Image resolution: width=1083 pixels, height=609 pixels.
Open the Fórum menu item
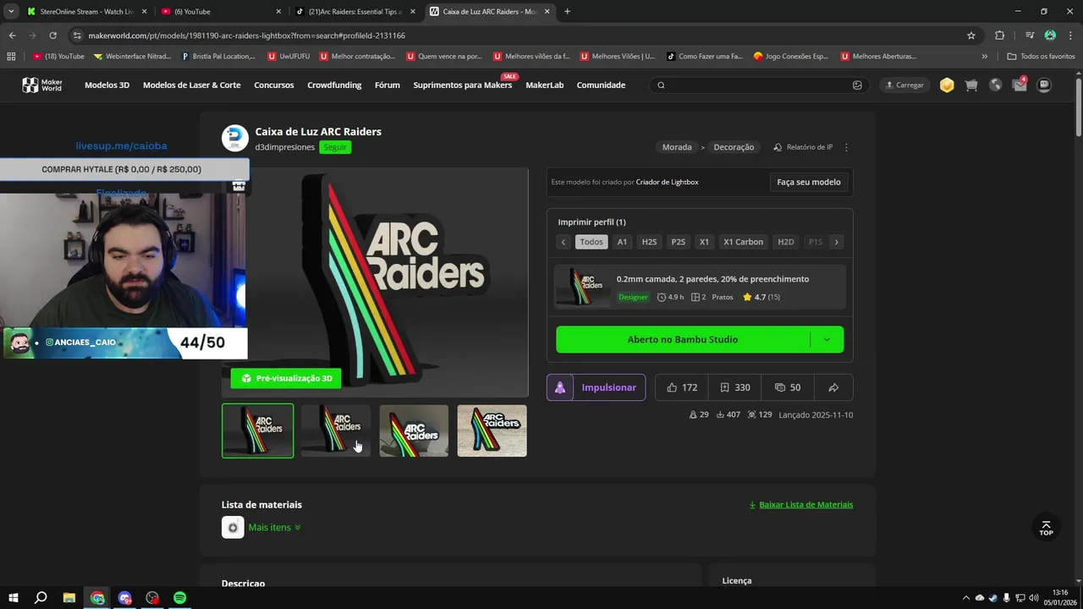pyautogui.click(x=388, y=85)
